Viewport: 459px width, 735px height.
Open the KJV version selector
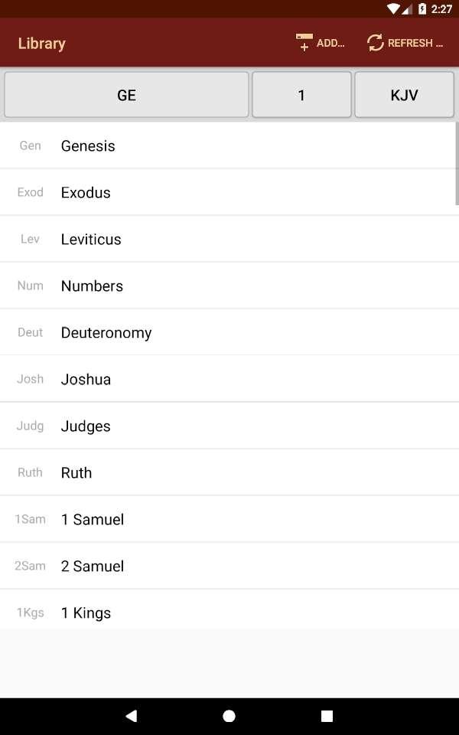(x=404, y=95)
